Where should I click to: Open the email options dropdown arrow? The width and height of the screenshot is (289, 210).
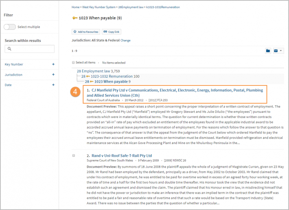[281, 50]
